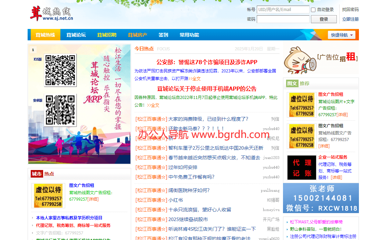Click author name honeyivu
The width and height of the screenshot is (381, 240).
271,210
